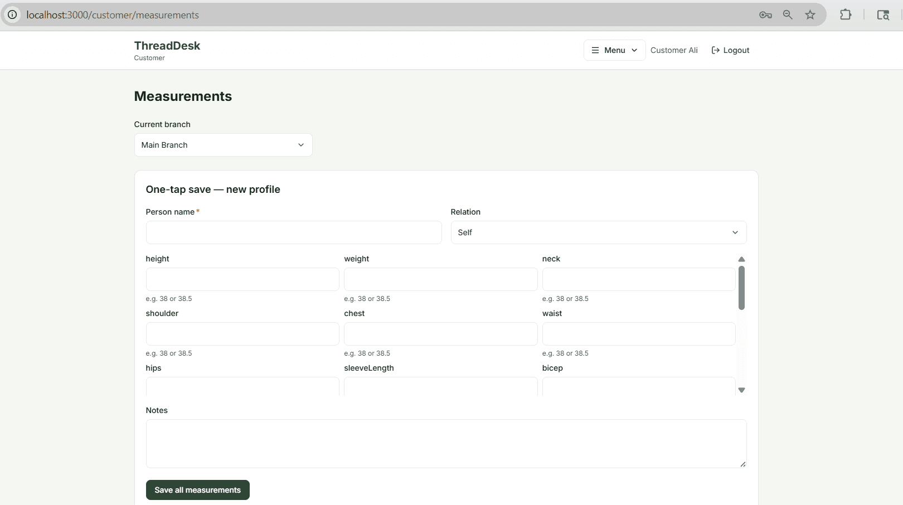Focus the height input field
The width and height of the screenshot is (903, 505).
[242, 279]
